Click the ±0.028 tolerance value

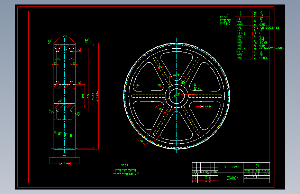coord(263,43)
